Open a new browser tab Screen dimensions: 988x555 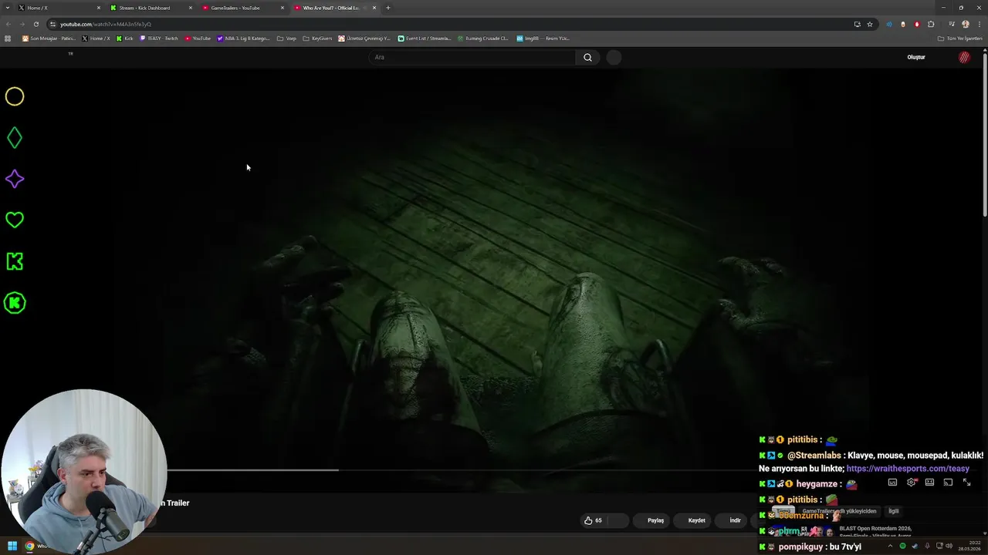click(387, 8)
